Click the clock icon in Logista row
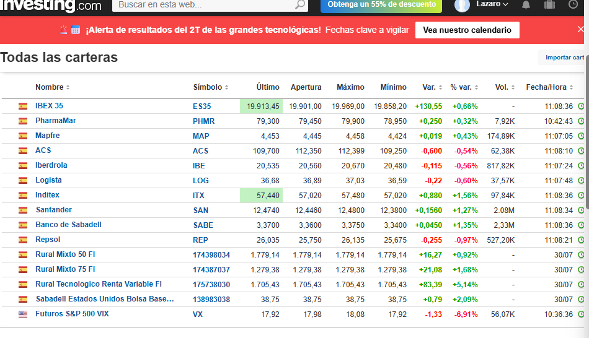Image resolution: width=589 pixels, height=338 pixels. (x=581, y=180)
